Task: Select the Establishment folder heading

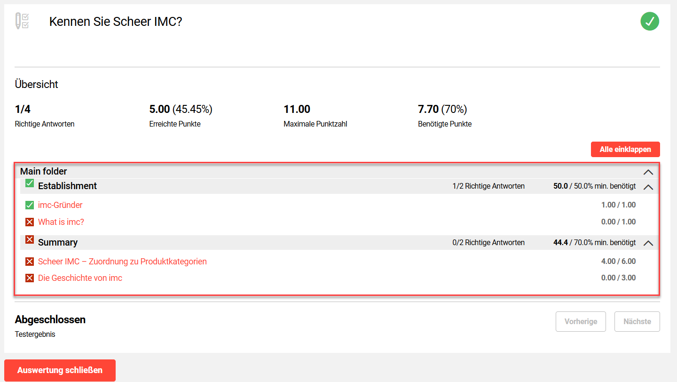Action: (67, 186)
